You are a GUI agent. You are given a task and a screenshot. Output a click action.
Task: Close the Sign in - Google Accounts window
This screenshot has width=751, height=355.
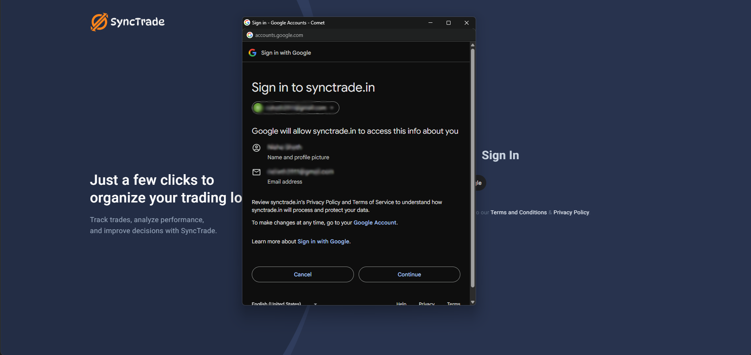tap(467, 23)
